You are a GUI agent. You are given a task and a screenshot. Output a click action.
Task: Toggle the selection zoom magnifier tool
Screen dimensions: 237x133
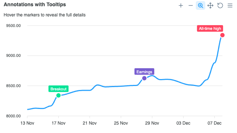(x=201, y=5)
